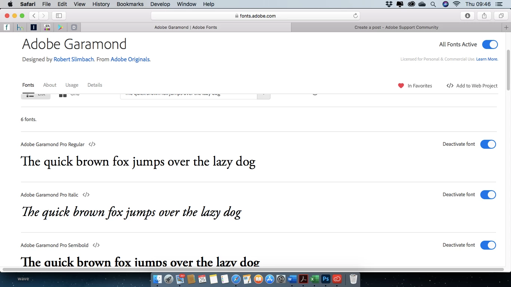Deactivate Adobe Garamond Pro Regular with its toggle

point(488,144)
